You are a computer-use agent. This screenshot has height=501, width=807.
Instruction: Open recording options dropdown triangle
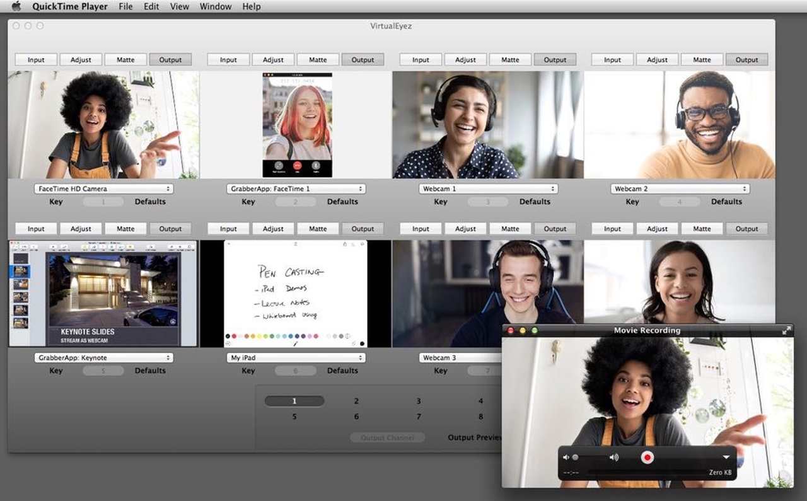[726, 458]
